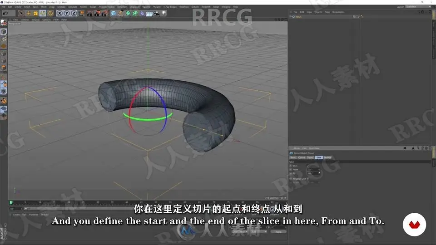Select the Texture mode checkered icon
The image size is (436, 245).
4,39
